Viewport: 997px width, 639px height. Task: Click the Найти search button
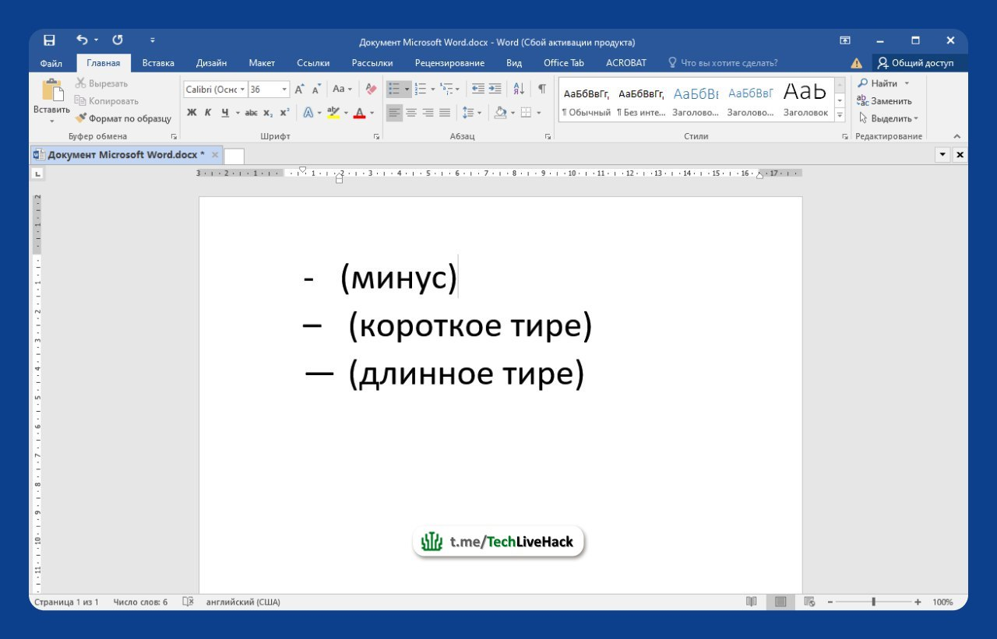pyautogui.click(x=878, y=83)
